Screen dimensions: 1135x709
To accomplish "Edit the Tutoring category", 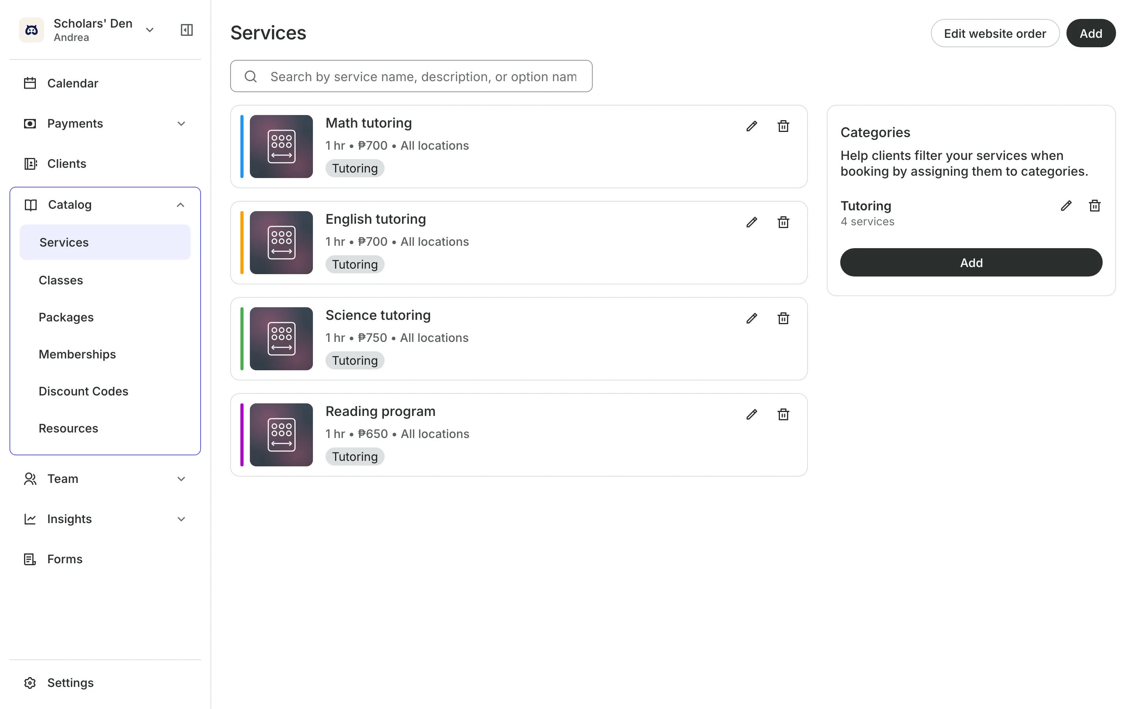I will [1066, 206].
